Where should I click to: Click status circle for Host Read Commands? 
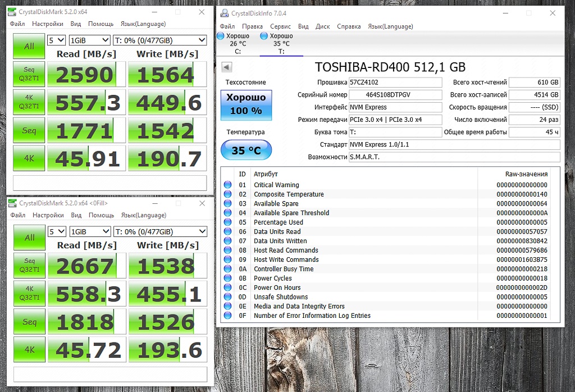tap(228, 250)
